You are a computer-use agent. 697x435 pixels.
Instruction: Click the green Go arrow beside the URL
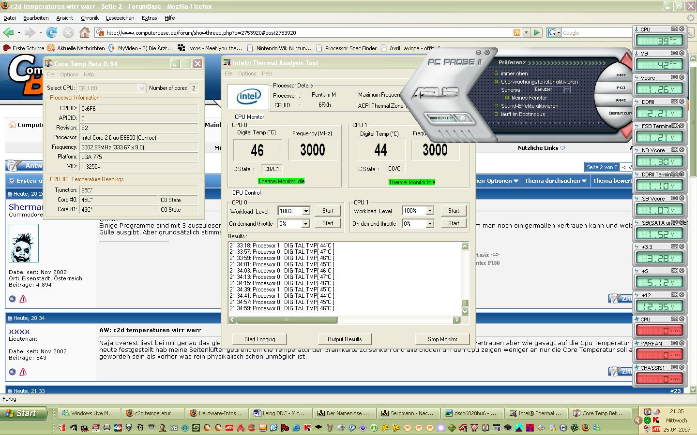coord(537,32)
